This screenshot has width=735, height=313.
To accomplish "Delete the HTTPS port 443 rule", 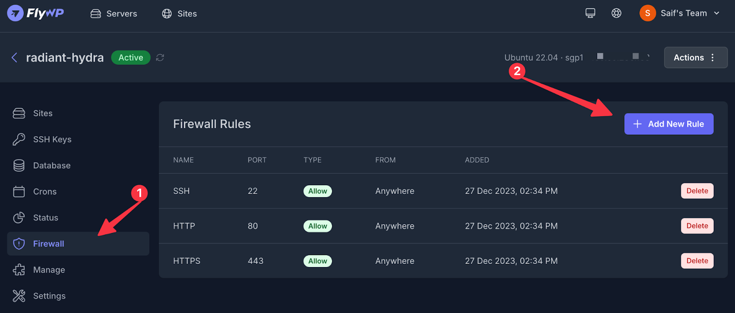I will [x=697, y=261].
